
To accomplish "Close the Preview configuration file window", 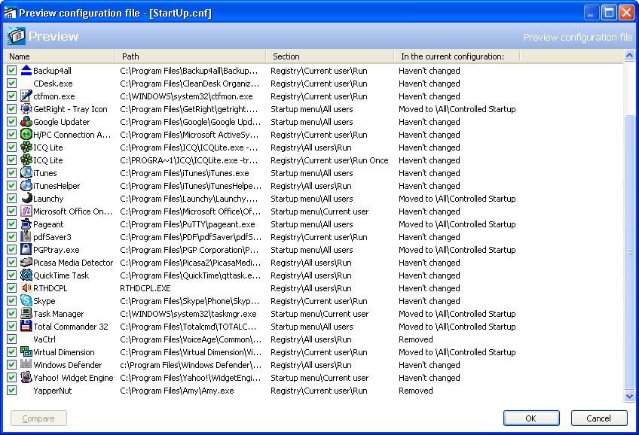I will 626,13.
